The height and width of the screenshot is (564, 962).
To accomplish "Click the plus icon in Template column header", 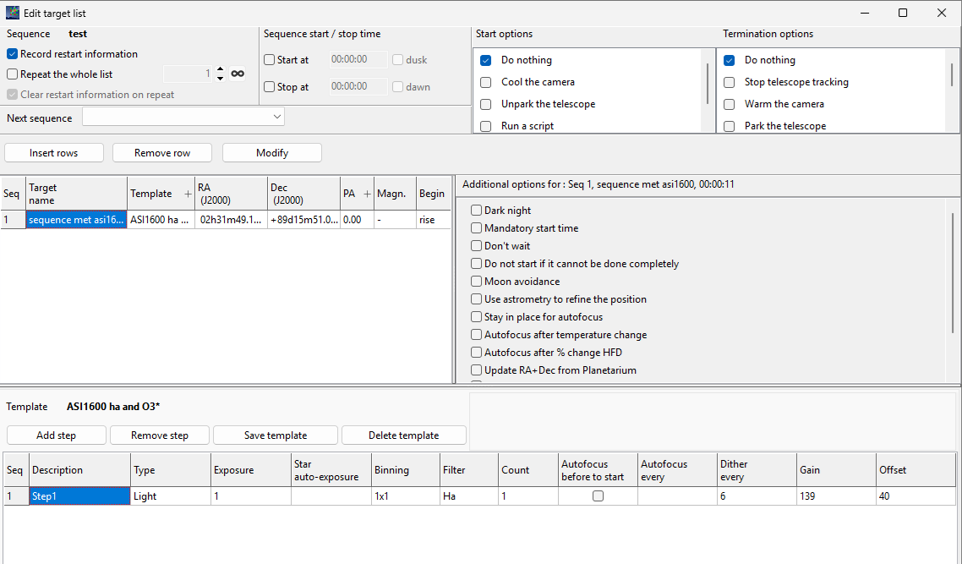I will tap(188, 194).
